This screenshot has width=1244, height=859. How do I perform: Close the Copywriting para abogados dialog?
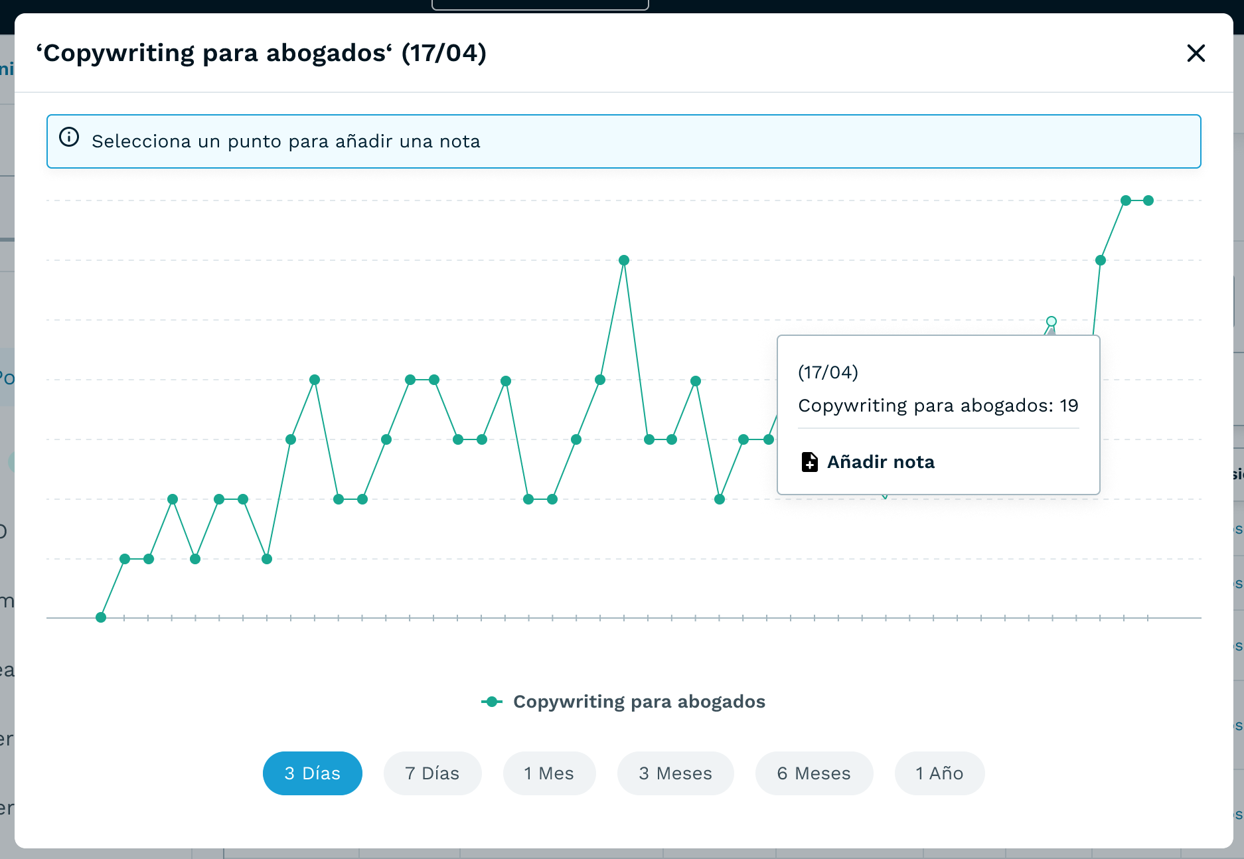pos(1196,53)
